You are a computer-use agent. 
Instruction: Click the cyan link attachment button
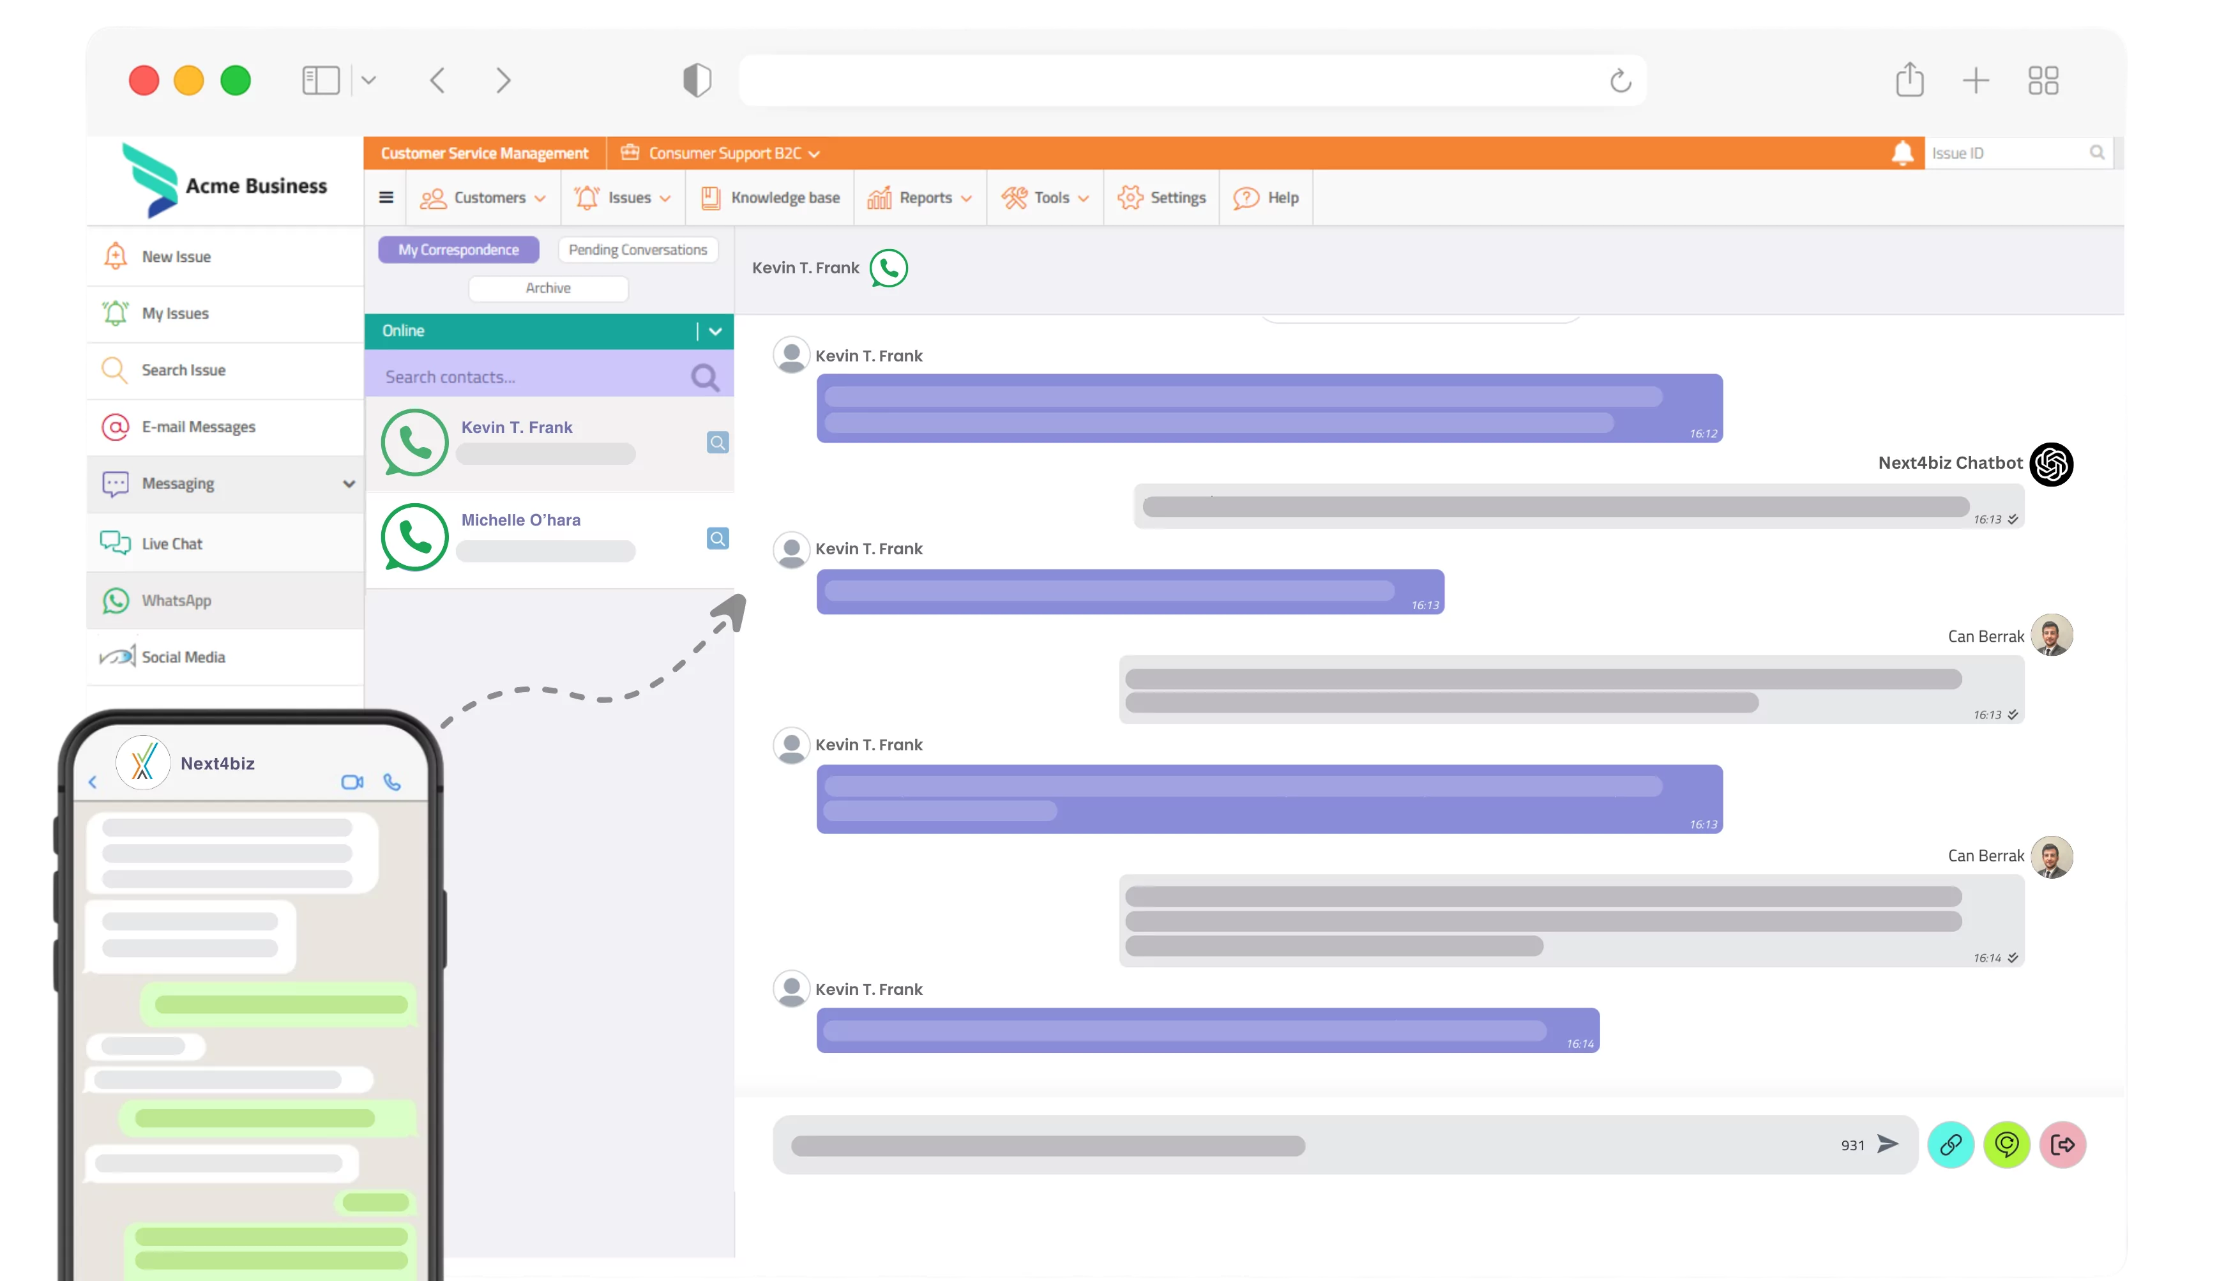point(1951,1144)
